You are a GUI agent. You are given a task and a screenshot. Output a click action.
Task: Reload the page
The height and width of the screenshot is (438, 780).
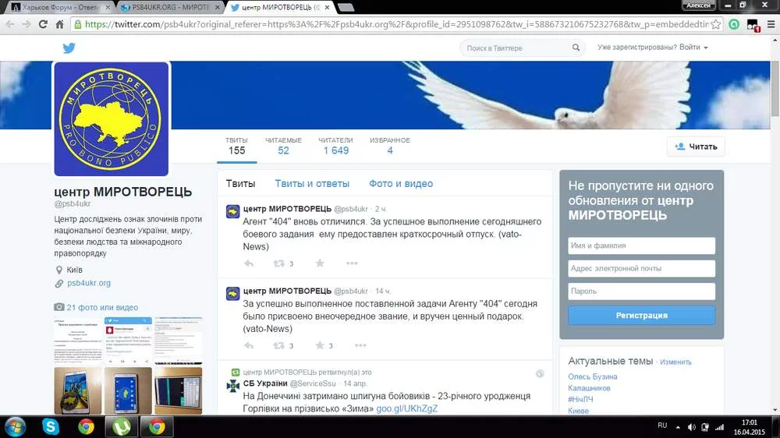(x=43, y=24)
